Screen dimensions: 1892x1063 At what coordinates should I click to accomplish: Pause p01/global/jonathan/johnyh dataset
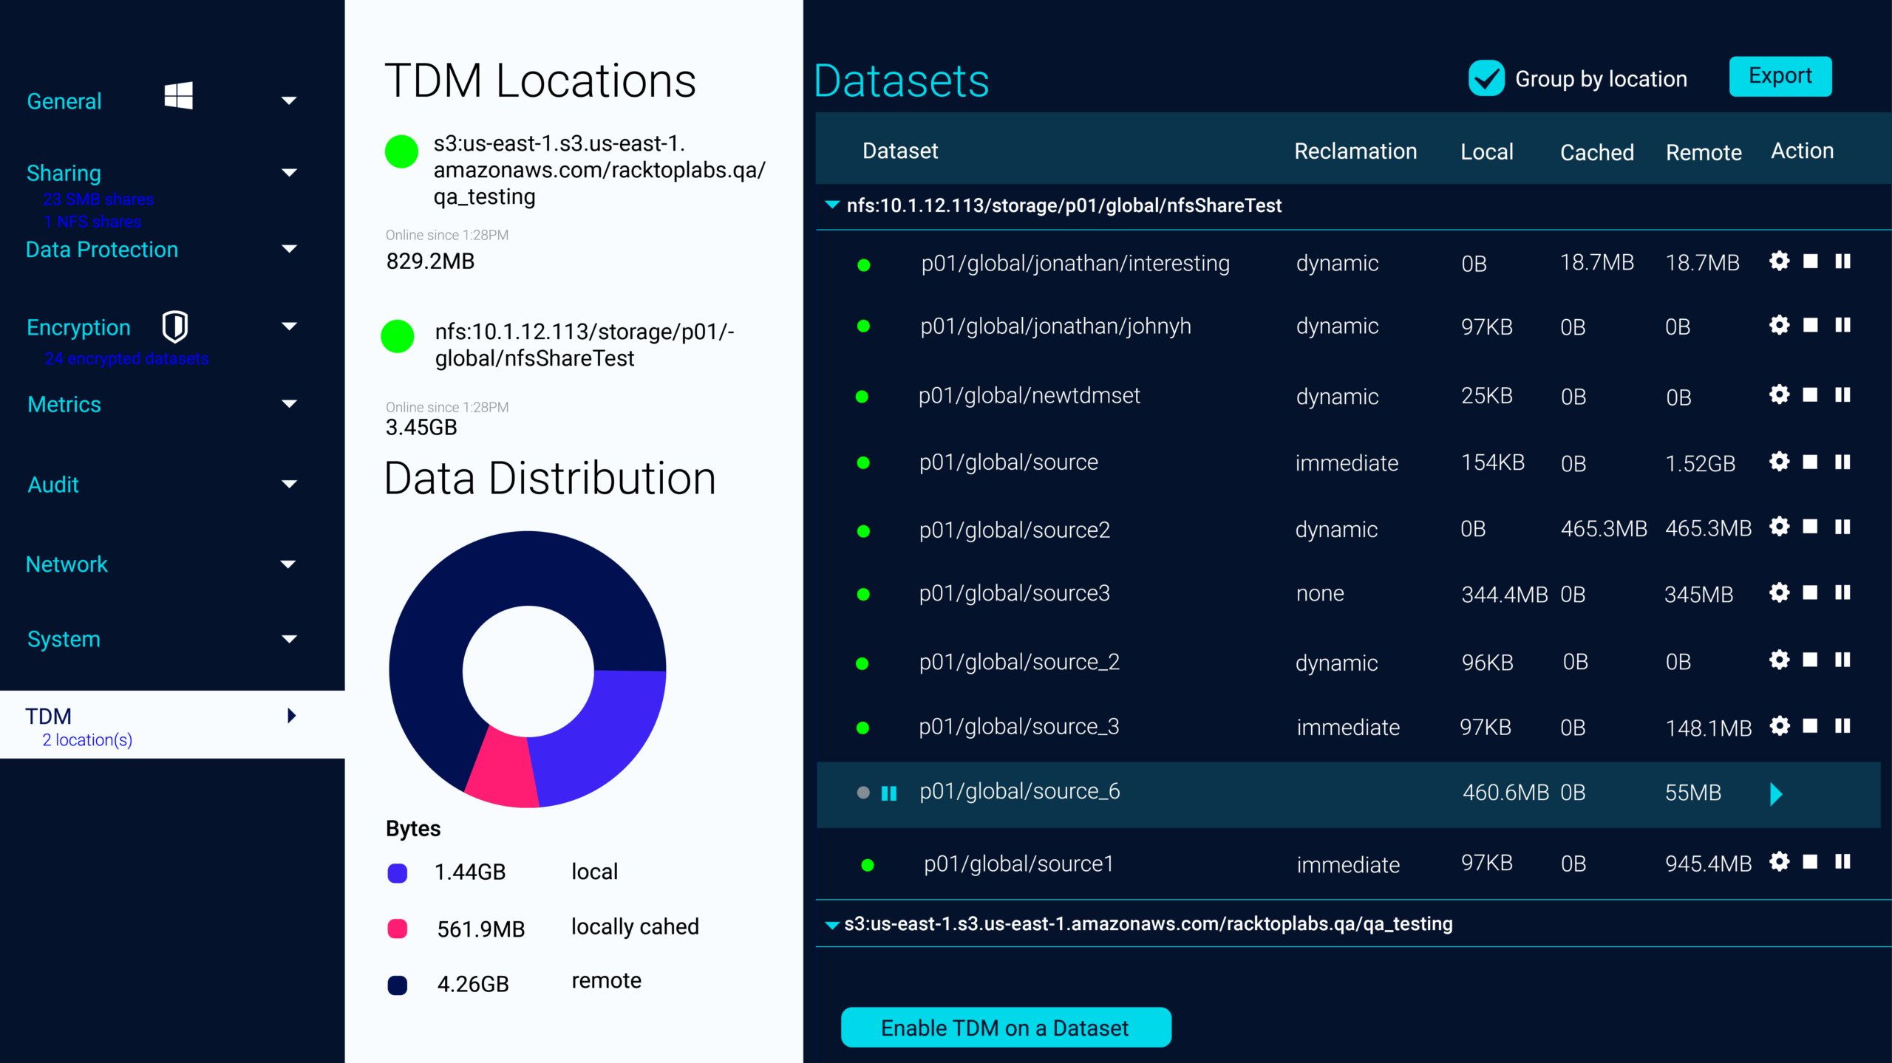pyautogui.click(x=1842, y=325)
